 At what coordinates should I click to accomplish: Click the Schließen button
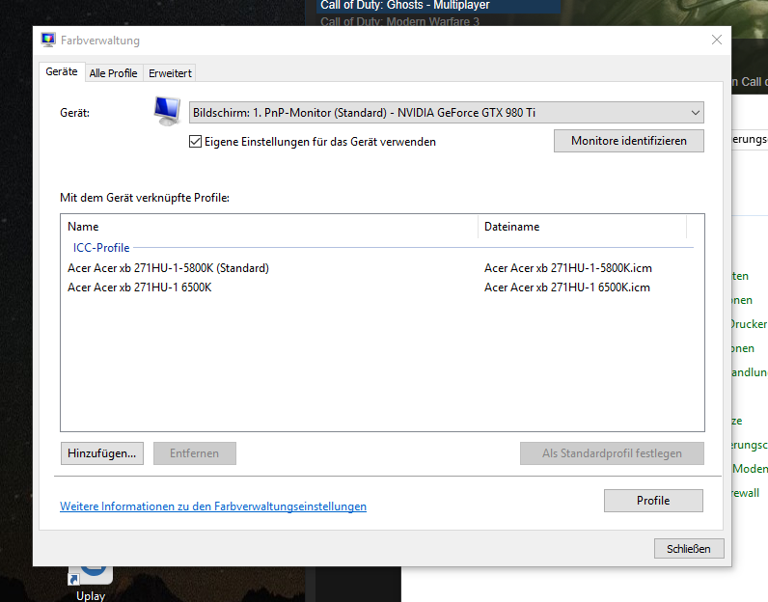(688, 549)
